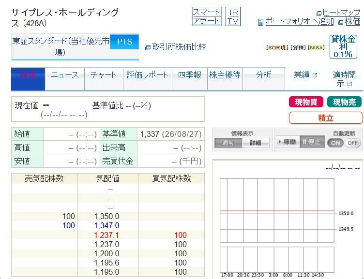Click the 稼働 play button
Viewport: 364px width, 279px height.
288,142
